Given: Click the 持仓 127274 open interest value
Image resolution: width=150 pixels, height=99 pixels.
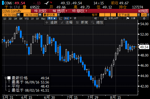Looking at the screenshot, I should [131, 7].
